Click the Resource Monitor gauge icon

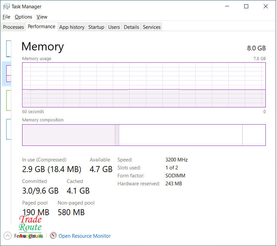coord(53,236)
